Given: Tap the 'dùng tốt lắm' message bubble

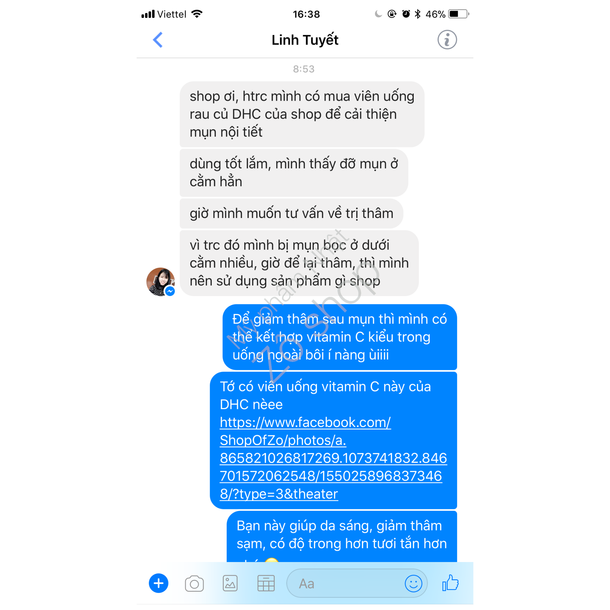Looking at the screenshot, I should coord(294,173).
